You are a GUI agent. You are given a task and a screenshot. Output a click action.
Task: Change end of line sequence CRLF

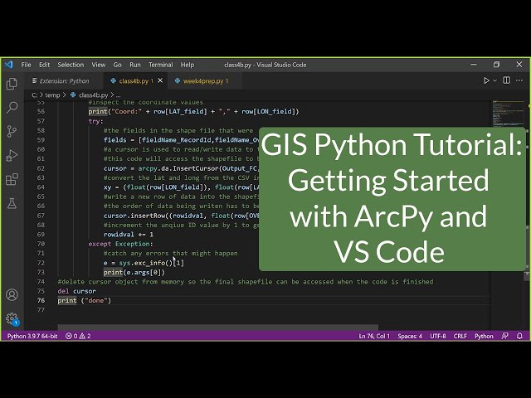pyautogui.click(x=460, y=336)
